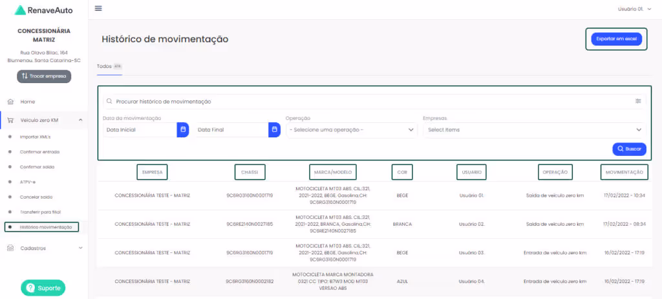Click the Trocar empresa button

44,76
